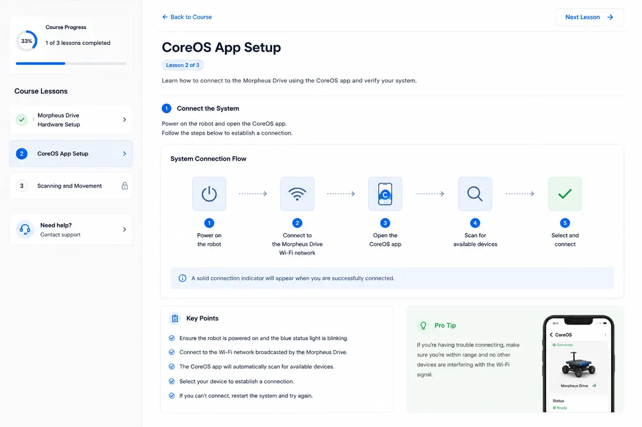
Task: Click the Power on the robot icon
Action: (209, 193)
